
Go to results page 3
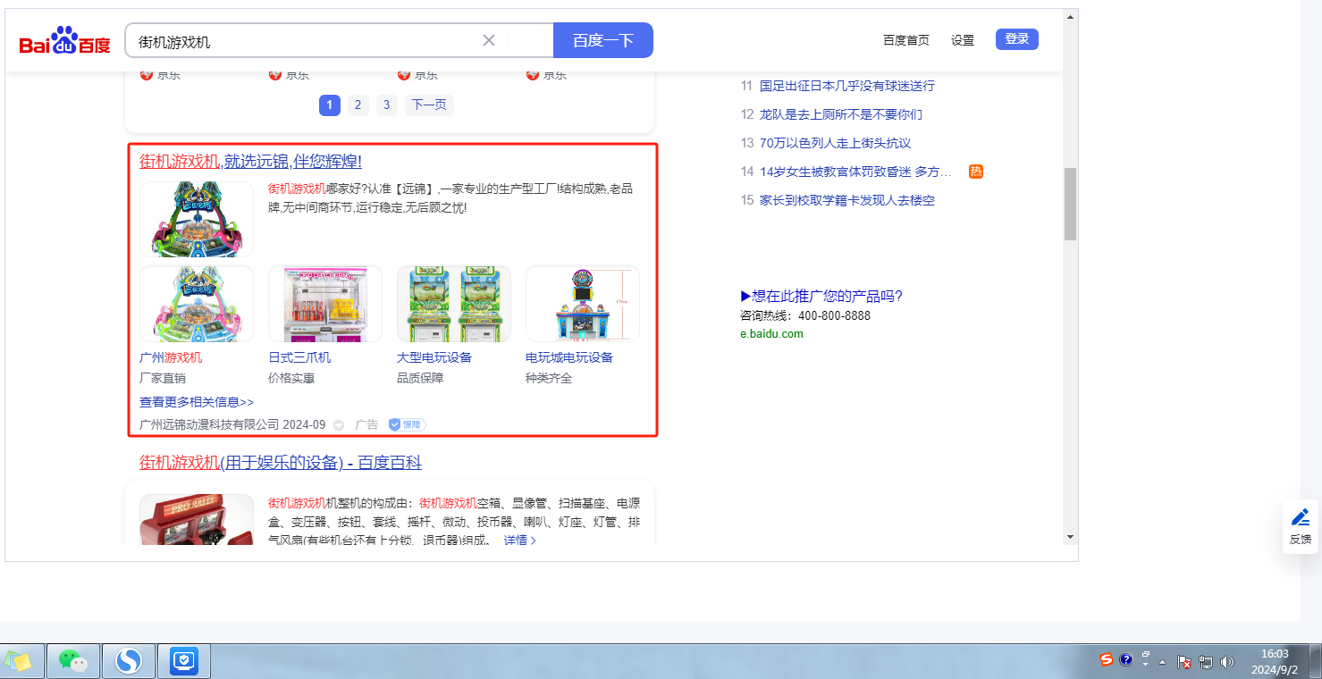point(386,105)
